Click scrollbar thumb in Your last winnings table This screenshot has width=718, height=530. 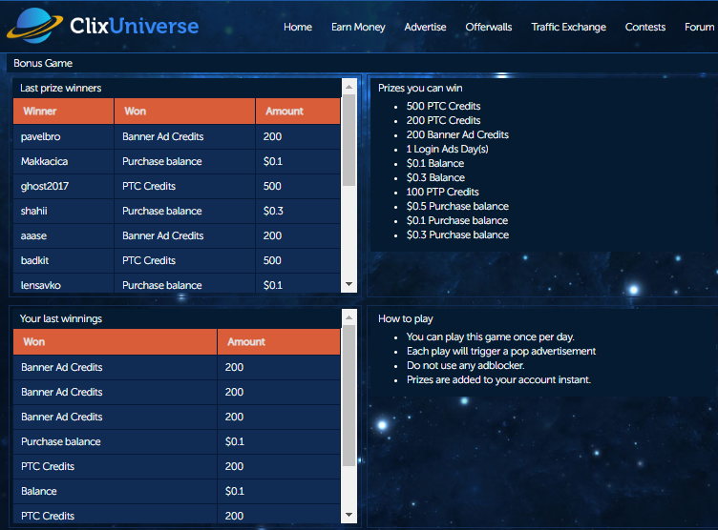coord(348,381)
